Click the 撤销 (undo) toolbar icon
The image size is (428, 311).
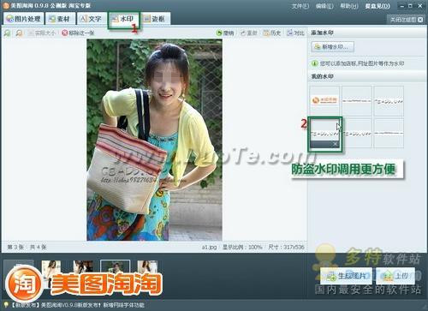tap(225, 33)
